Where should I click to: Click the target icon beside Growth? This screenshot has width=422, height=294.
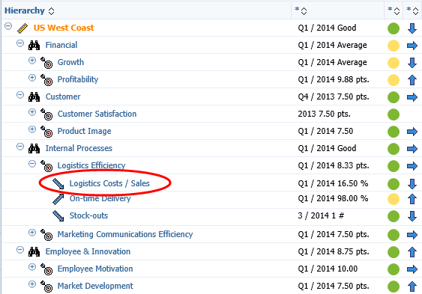(x=46, y=63)
